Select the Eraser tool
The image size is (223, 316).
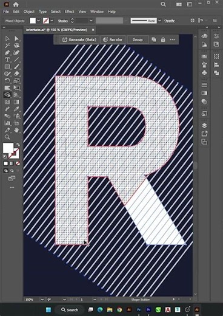click(x=16, y=74)
